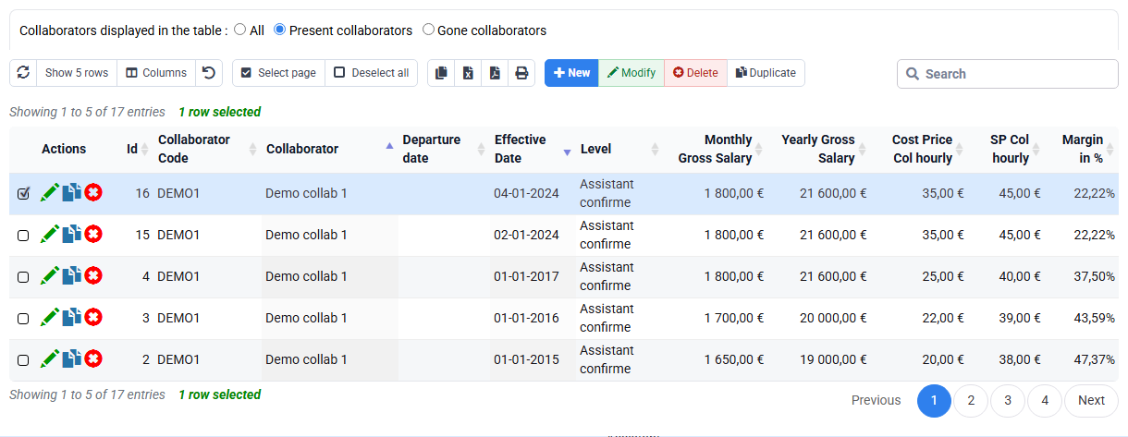1128x437 pixels.
Task: Go to pagination page 2
Action: click(971, 400)
